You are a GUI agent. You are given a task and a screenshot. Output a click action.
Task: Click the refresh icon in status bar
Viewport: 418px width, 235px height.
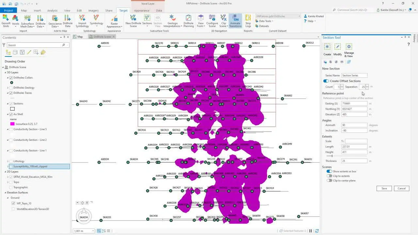pos(317,231)
